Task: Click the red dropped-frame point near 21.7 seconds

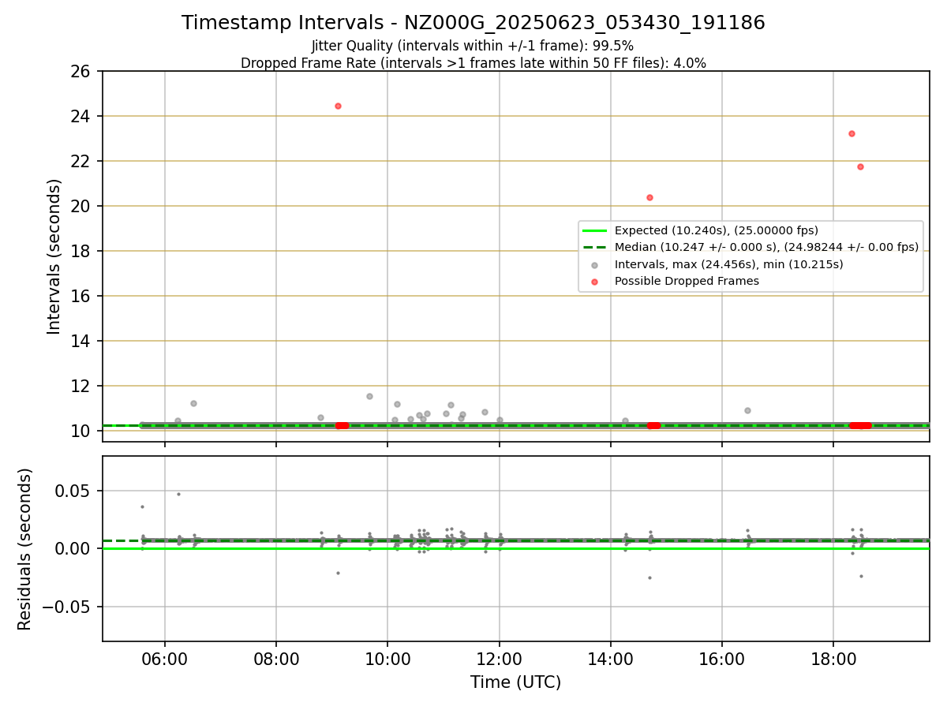Action: point(860,166)
